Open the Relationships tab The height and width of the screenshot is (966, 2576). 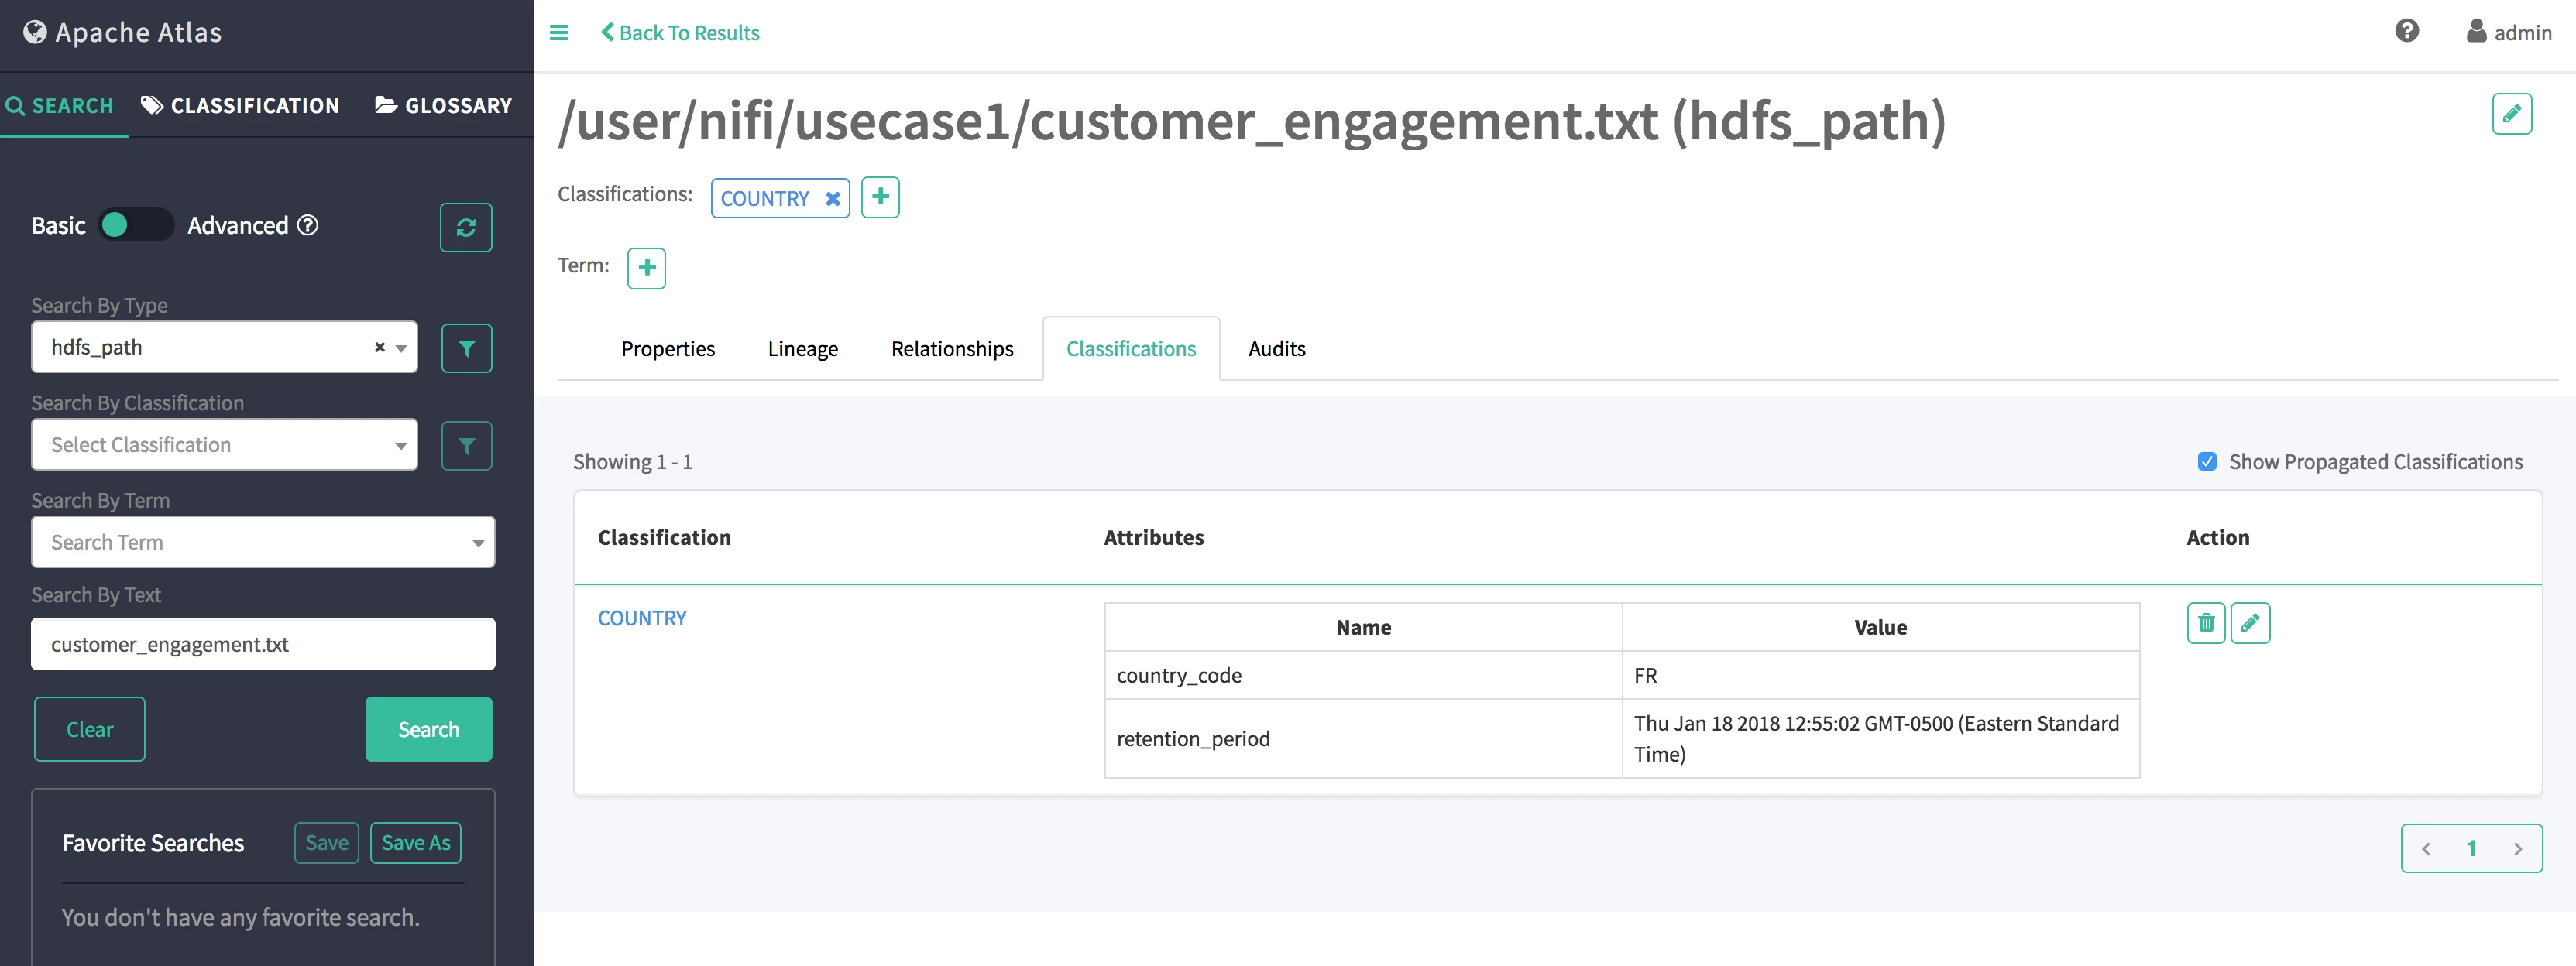952,348
